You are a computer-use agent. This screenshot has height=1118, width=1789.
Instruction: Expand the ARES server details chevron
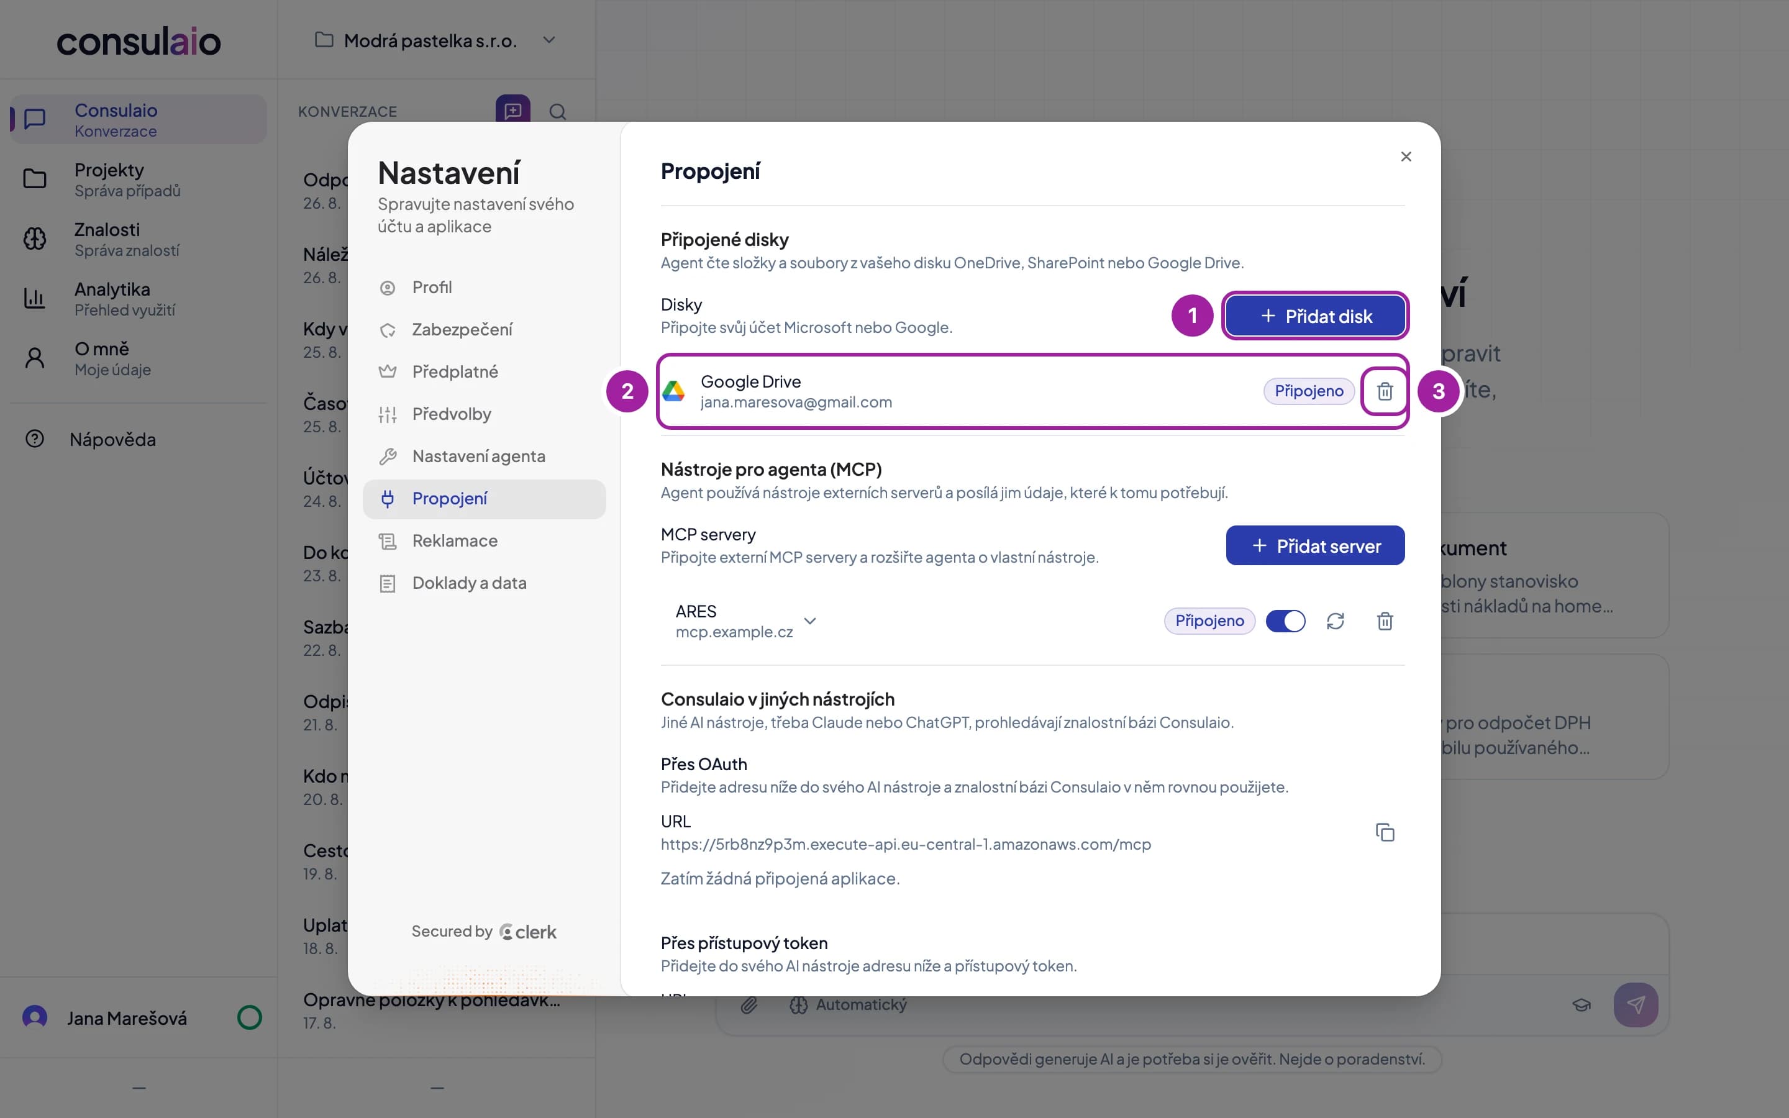pyautogui.click(x=810, y=621)
